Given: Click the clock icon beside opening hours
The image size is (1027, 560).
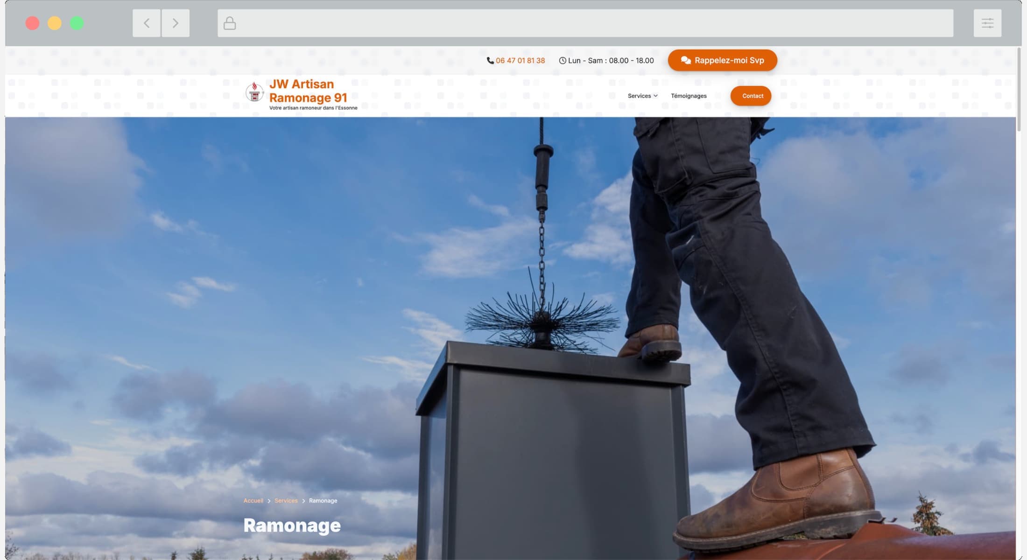Looking at the screenshot, I should point(563,61).
